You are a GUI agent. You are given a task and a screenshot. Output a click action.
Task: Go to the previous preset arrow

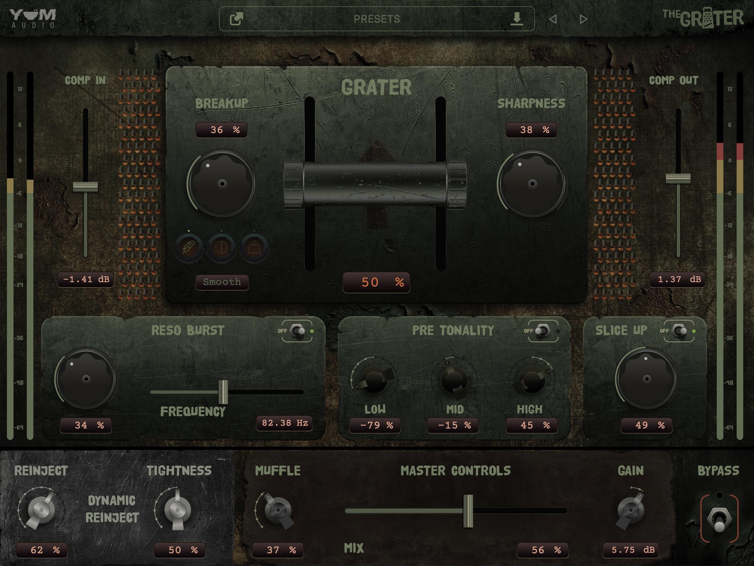[x=554, y=19]
